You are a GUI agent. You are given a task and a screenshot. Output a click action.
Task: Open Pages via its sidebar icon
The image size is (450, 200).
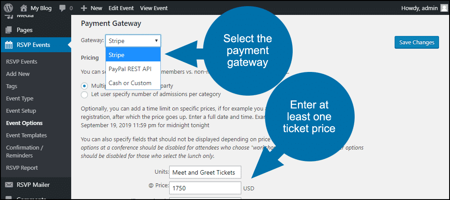9,30
